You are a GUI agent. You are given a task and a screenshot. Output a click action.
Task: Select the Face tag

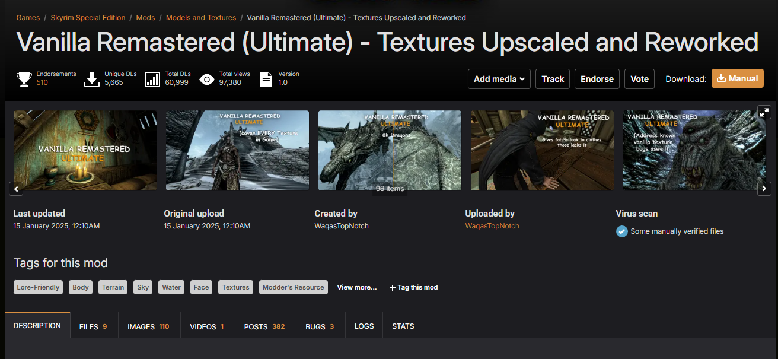(202, 287)
